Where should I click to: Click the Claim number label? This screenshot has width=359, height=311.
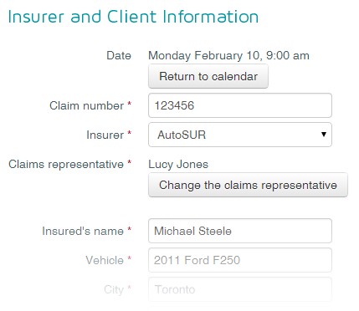(86, 105)
